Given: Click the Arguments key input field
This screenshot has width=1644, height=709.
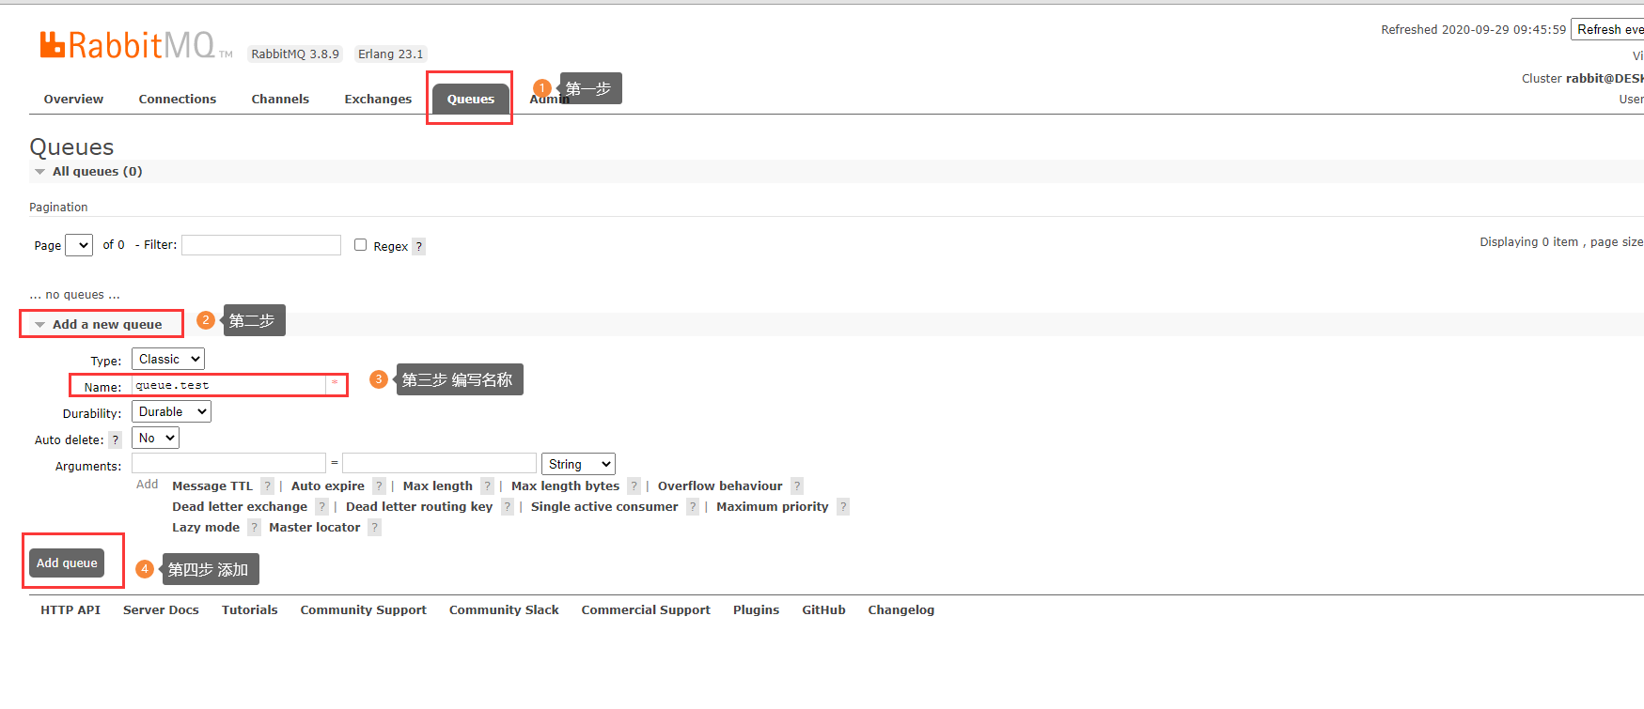Looking at the screenshot, I should [x=228, y=463].
